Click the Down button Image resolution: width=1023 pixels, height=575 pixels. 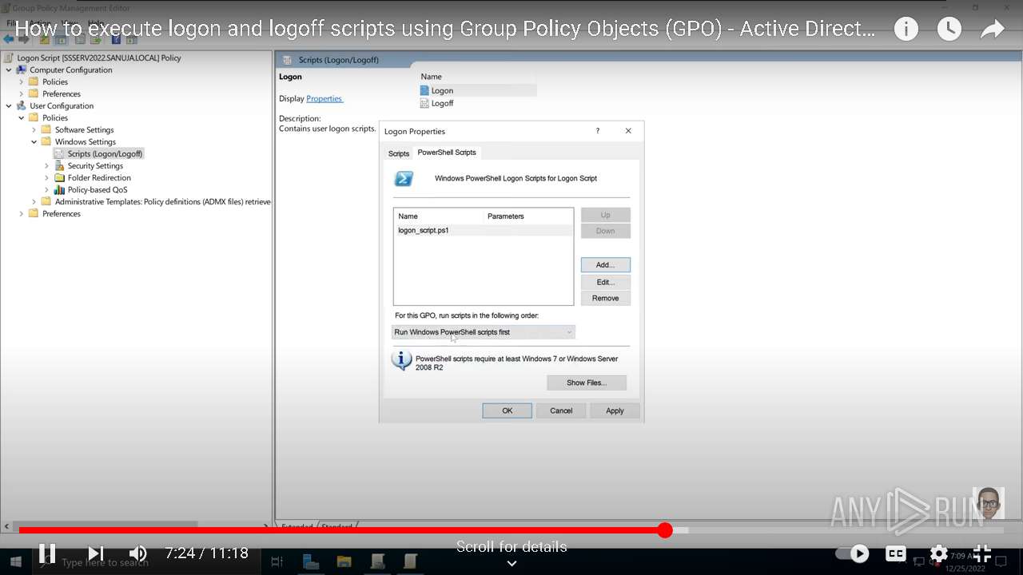coord(605,231)
